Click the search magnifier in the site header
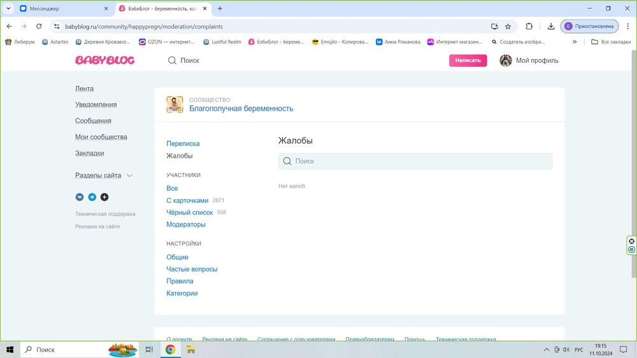This screenshot has height=358, width=637. (x=172, y=60)
